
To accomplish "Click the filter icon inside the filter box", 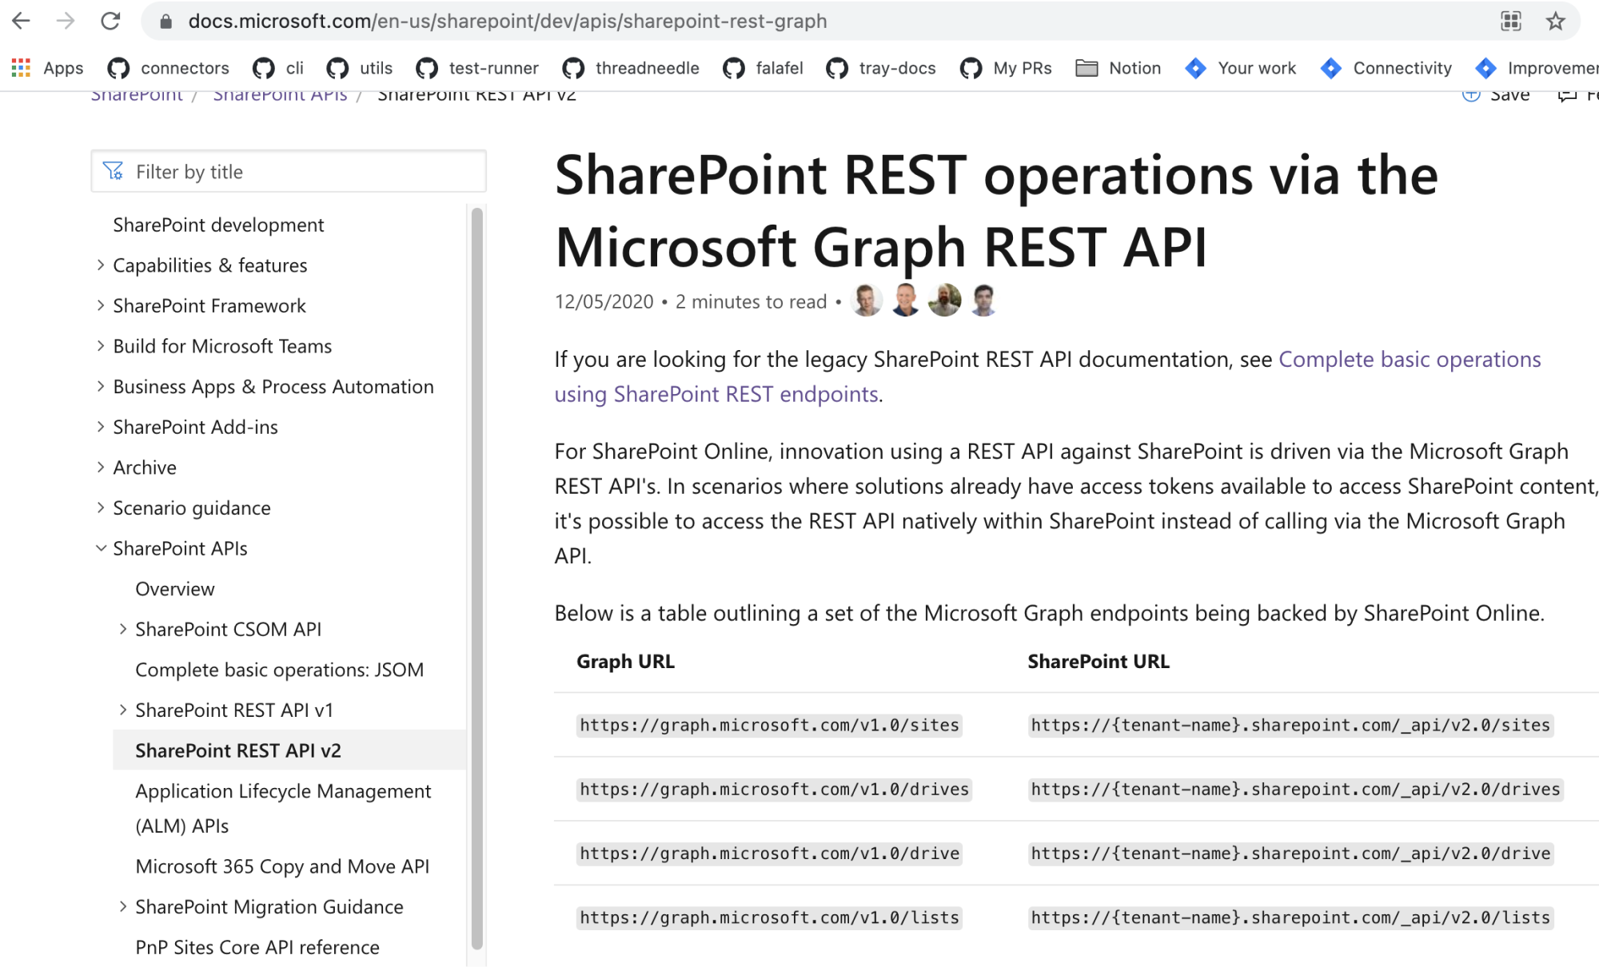I will click(x=114, y=171).
